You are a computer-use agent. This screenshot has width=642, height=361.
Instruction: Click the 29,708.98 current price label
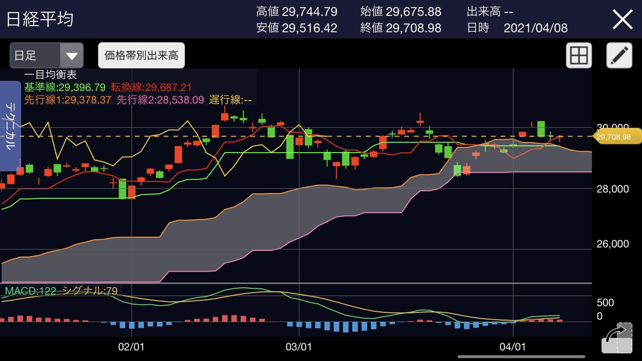pos(617,137)
